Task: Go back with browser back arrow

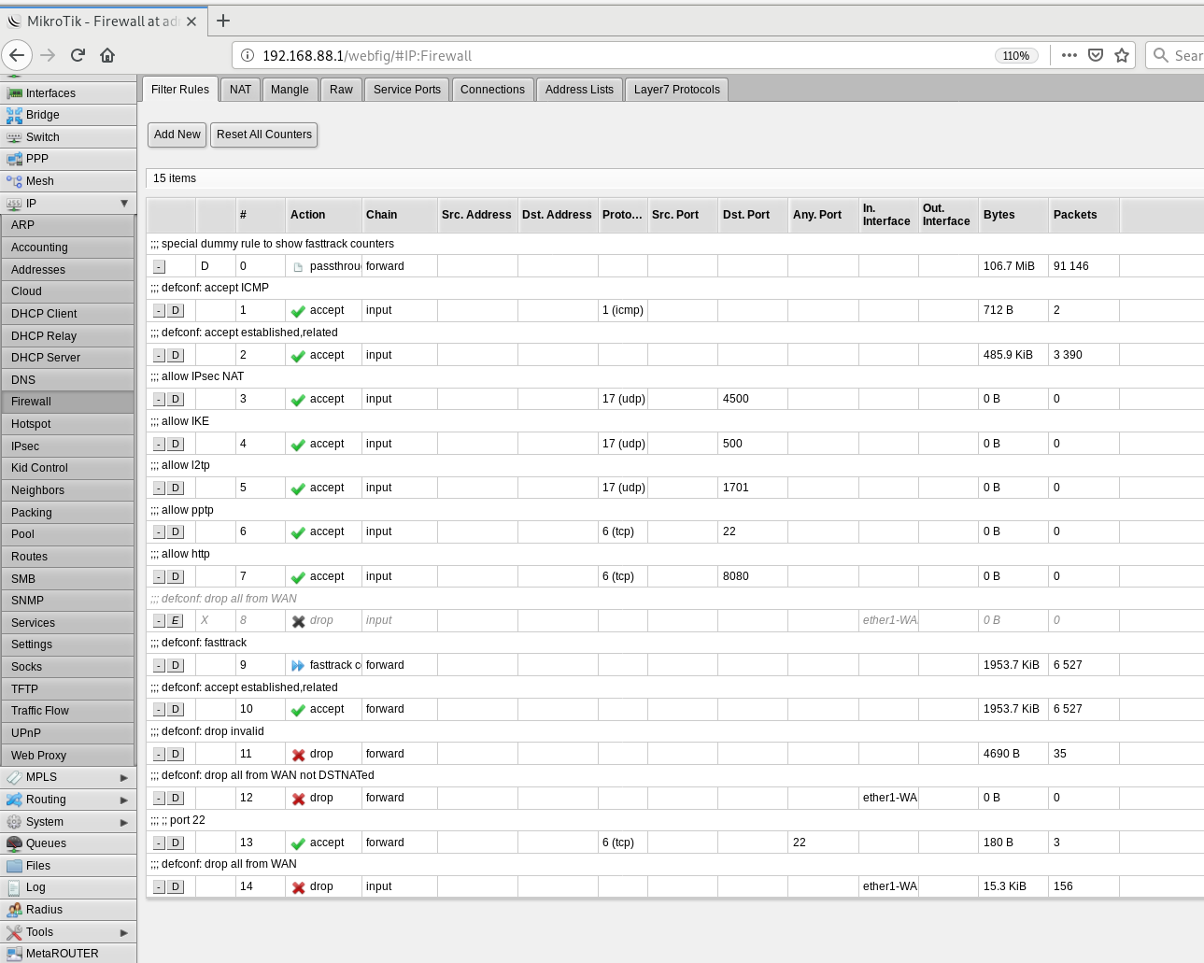Action: pyautogui.click(x=17, y=55)
